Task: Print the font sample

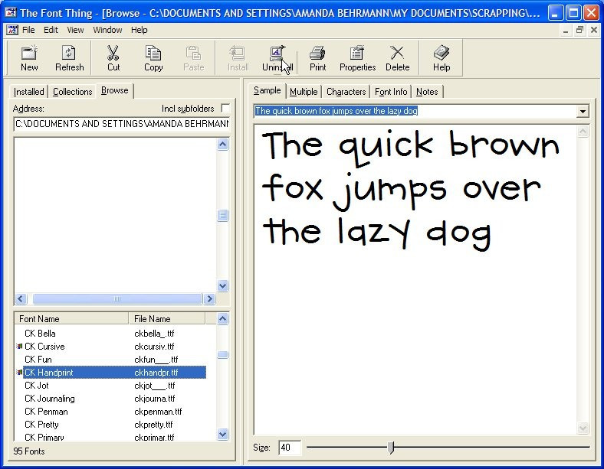Action: 317,58
